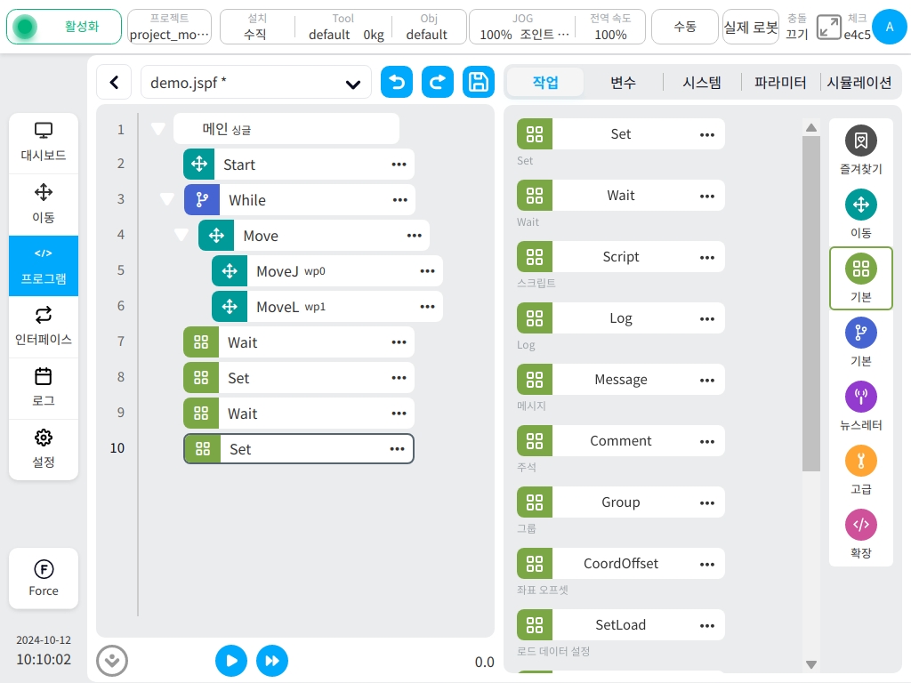This screenshot has height=683, width=911.
Task: Click the command list scrollbar thumb
Action: [x=811, y=304]
